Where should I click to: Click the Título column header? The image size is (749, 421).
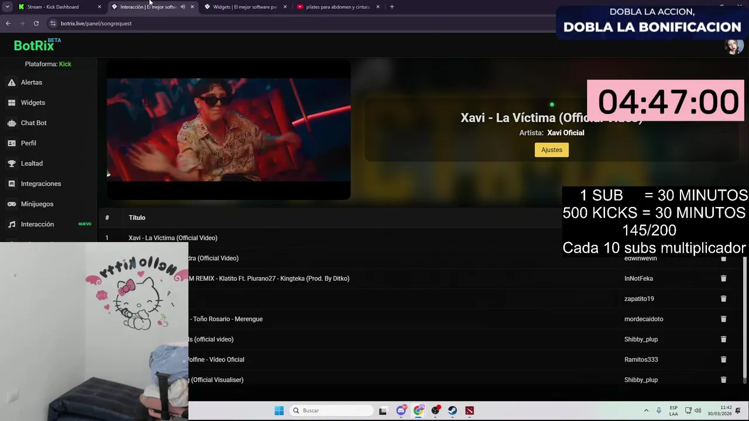click(x=137, y=218)
